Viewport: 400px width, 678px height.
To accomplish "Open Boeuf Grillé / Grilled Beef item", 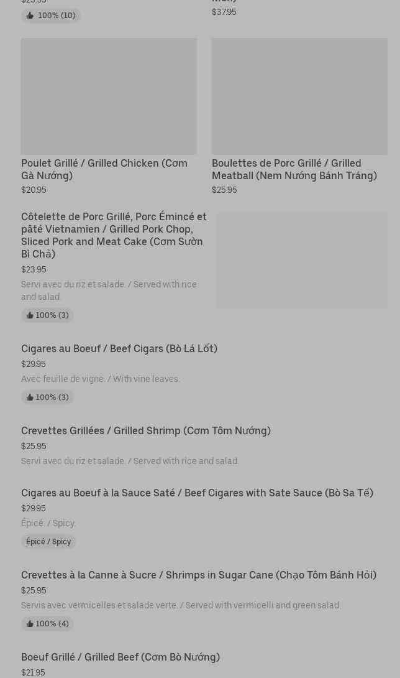I will tap(120, 657).
